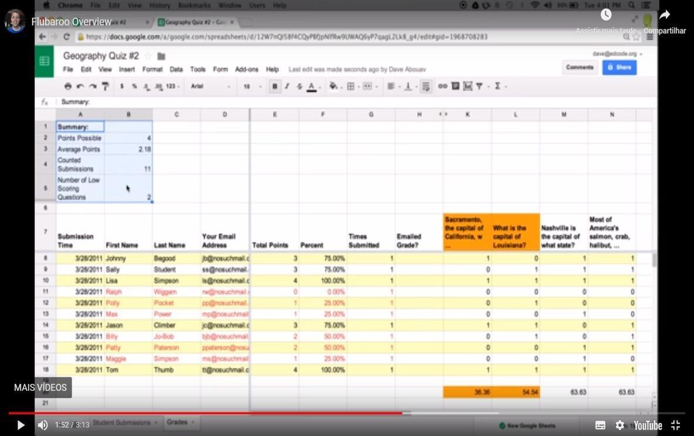Open the merge cells dropdown
Screen dimensions: 694x436
point(370,86)
